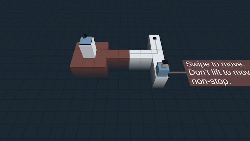This screenshot has width=250, height=141.
Task: Click the front-right brown platform tile
Action: [100, 63]
